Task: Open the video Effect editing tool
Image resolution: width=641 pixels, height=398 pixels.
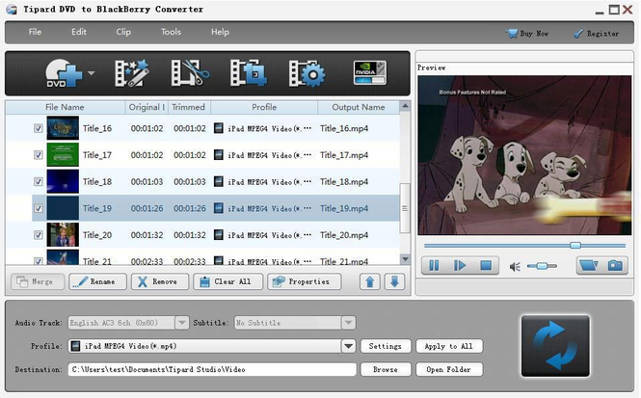Action: pos(132,73)
